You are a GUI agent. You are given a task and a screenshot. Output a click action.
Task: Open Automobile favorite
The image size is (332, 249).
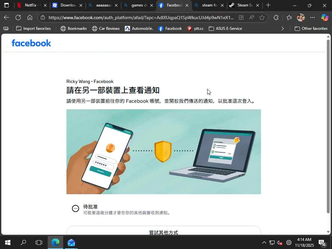[x=139, y=29]
